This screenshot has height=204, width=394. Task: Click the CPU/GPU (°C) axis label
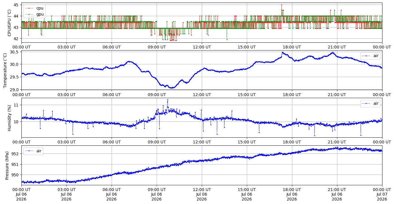click(x=9, y=23)
